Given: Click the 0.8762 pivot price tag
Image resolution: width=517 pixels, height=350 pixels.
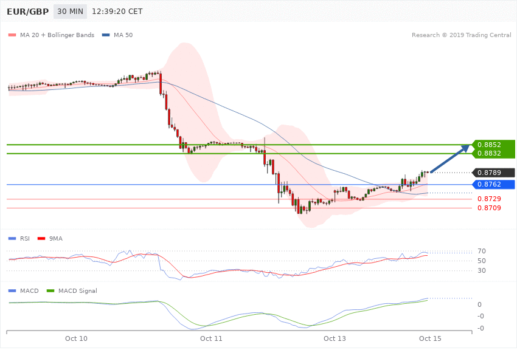Looking at the screenshot, I should click(493, 184).
